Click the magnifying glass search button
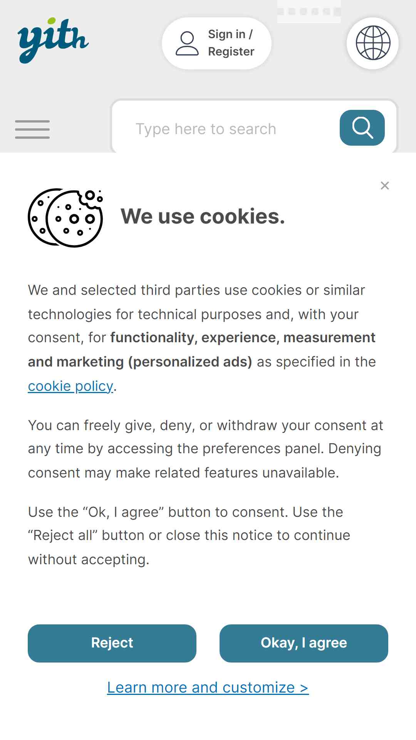Image resolution: width=416 pixels, height=740 pixels. 362,128
